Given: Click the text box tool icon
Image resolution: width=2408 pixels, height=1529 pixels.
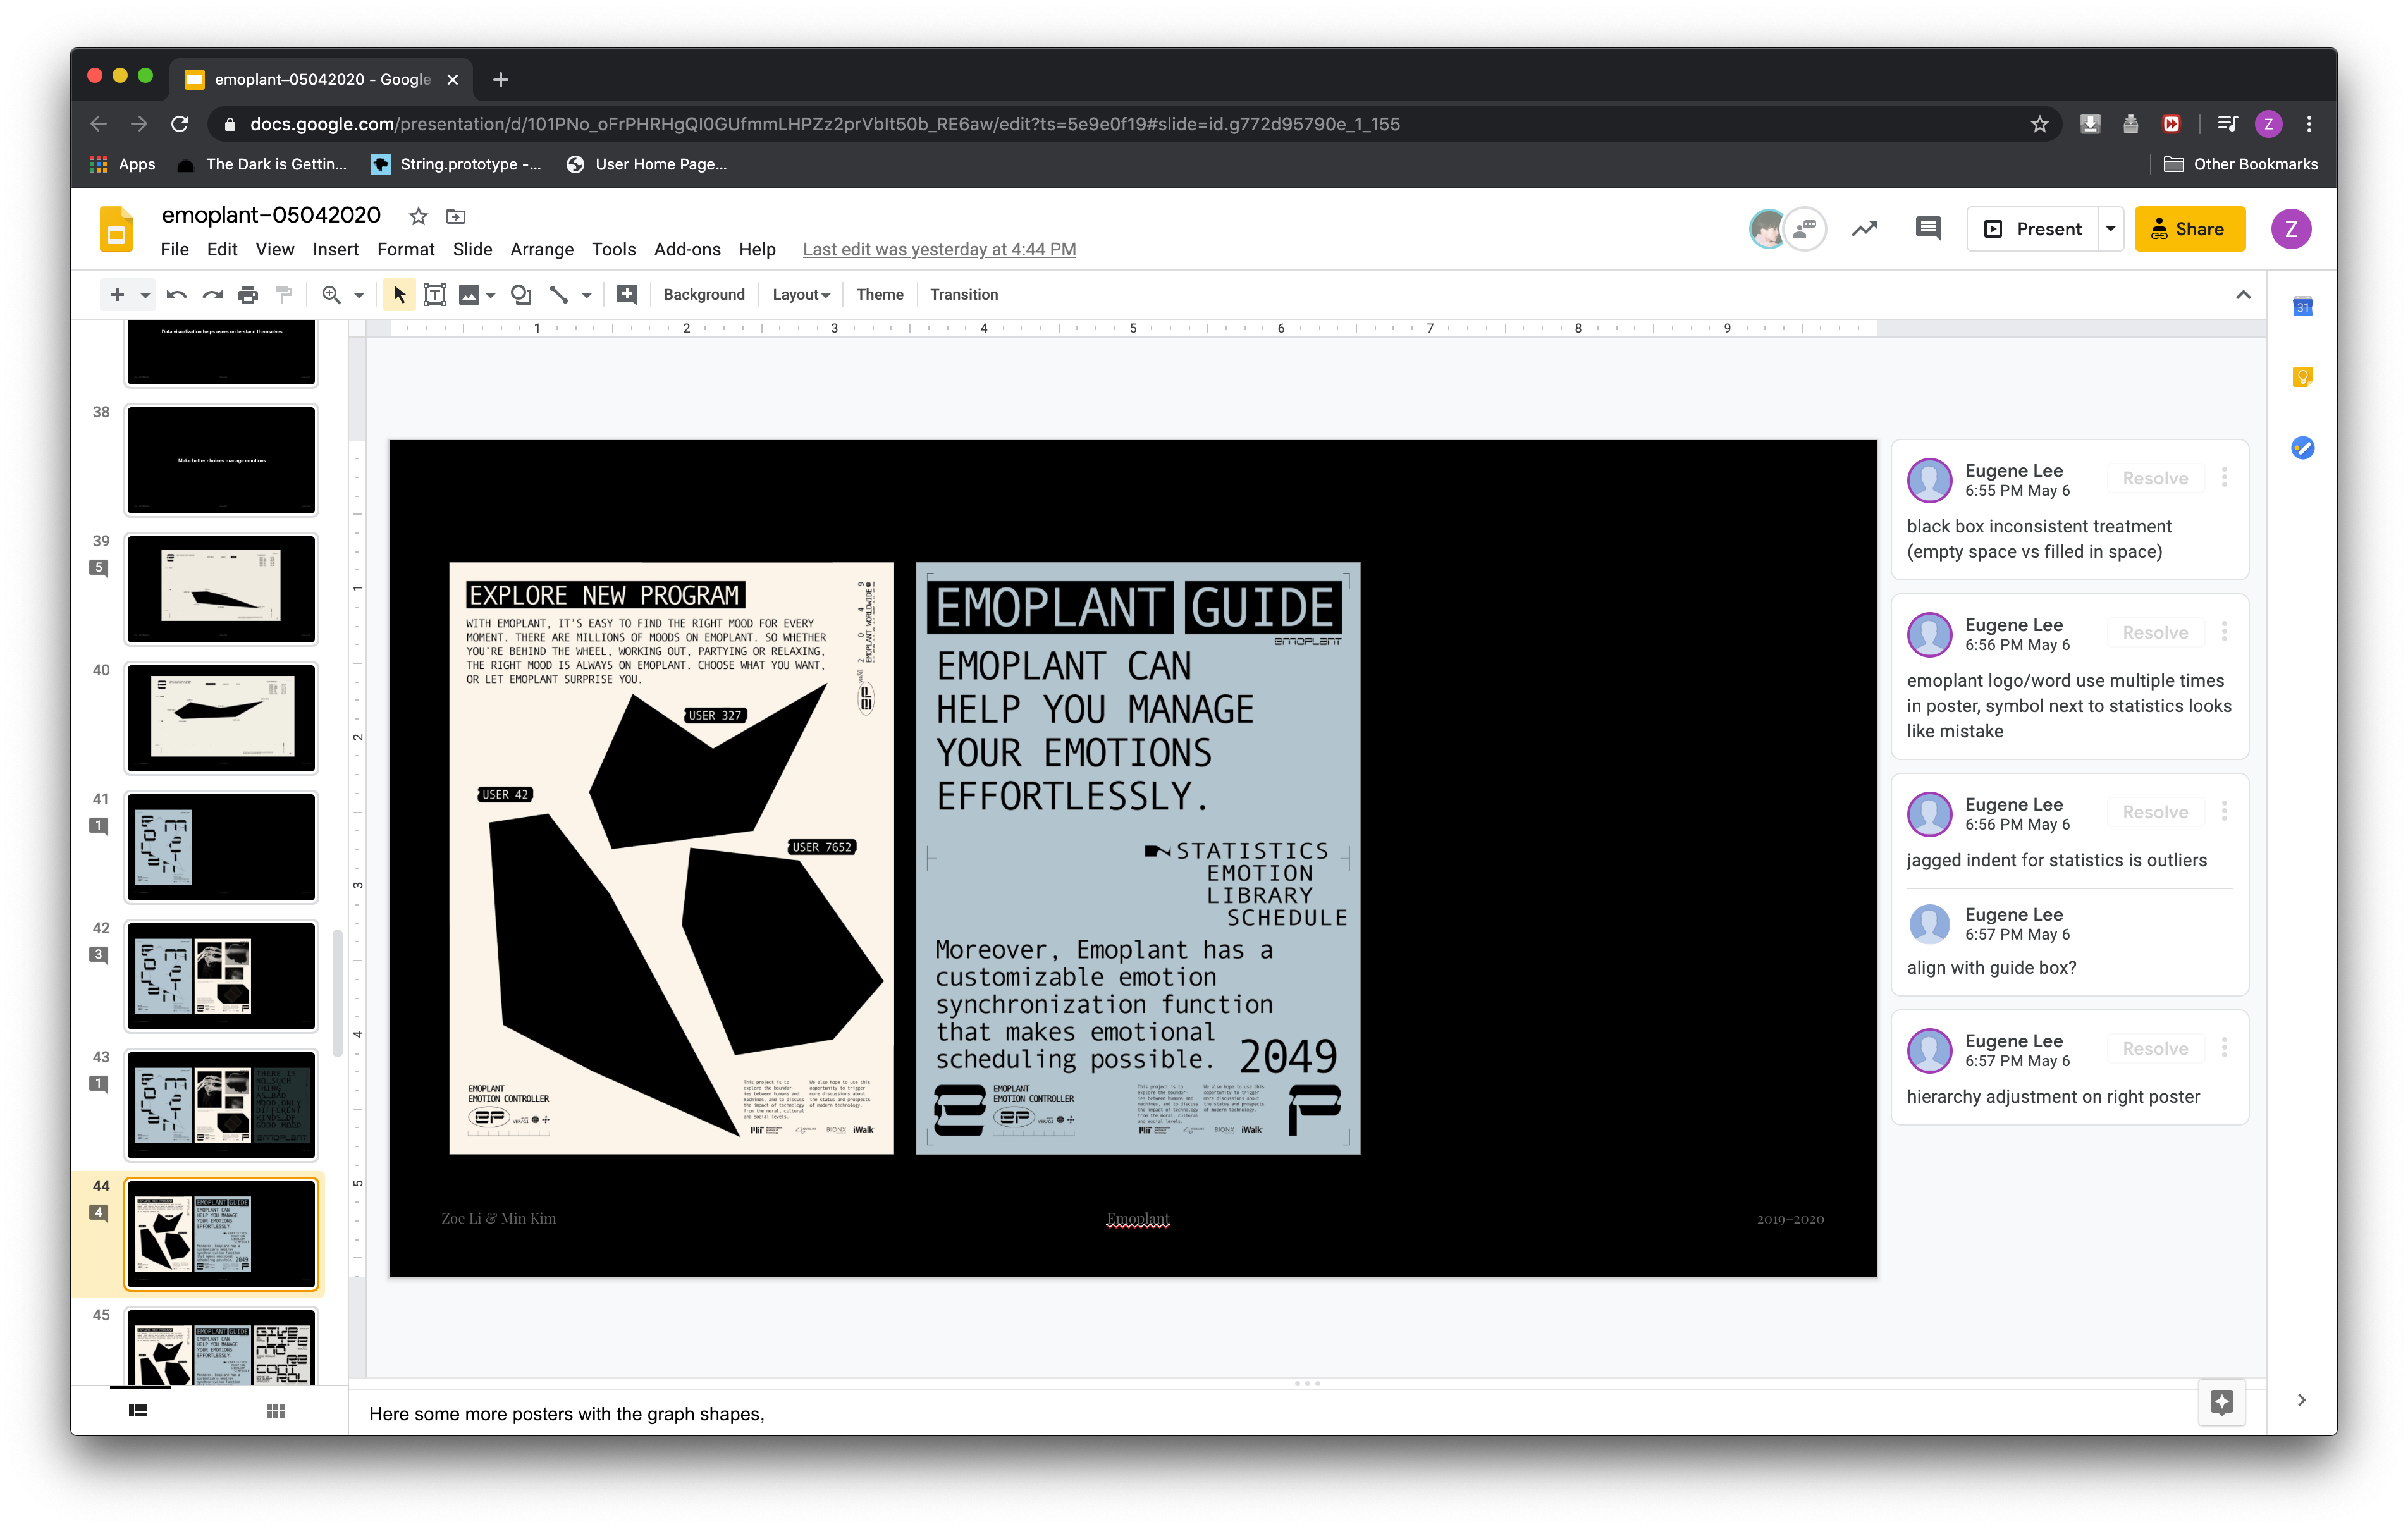Looking at the screenshot, I should tap(435, 294).
